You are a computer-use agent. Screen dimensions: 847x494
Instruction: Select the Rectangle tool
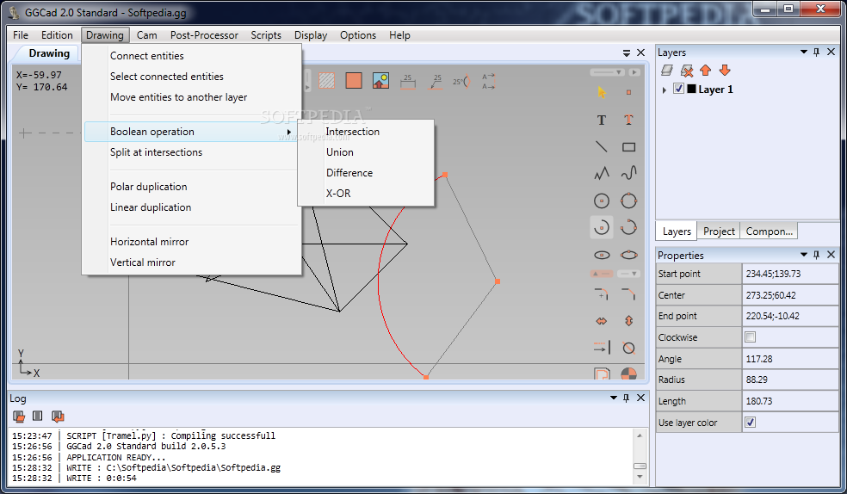[x=628, y=147]
